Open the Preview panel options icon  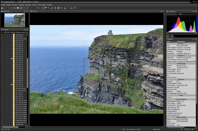click(x=161, y=11)
